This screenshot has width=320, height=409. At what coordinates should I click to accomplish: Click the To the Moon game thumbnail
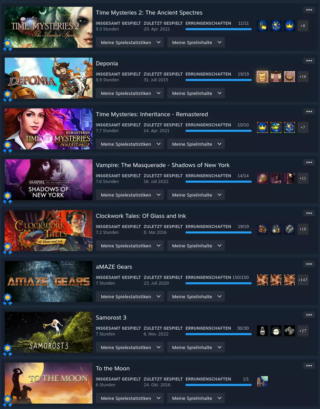[48, 383]
